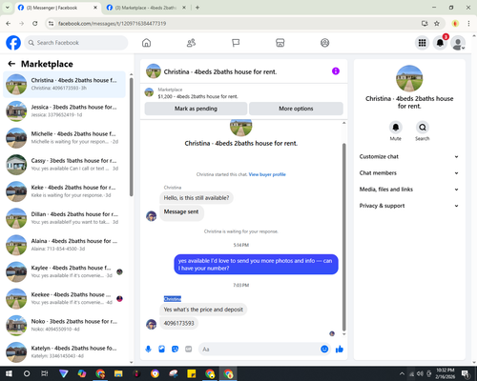Click the message input field Aa
This screenshot has height=381, width=477.
pyautogui.click(x=259, y=350)
